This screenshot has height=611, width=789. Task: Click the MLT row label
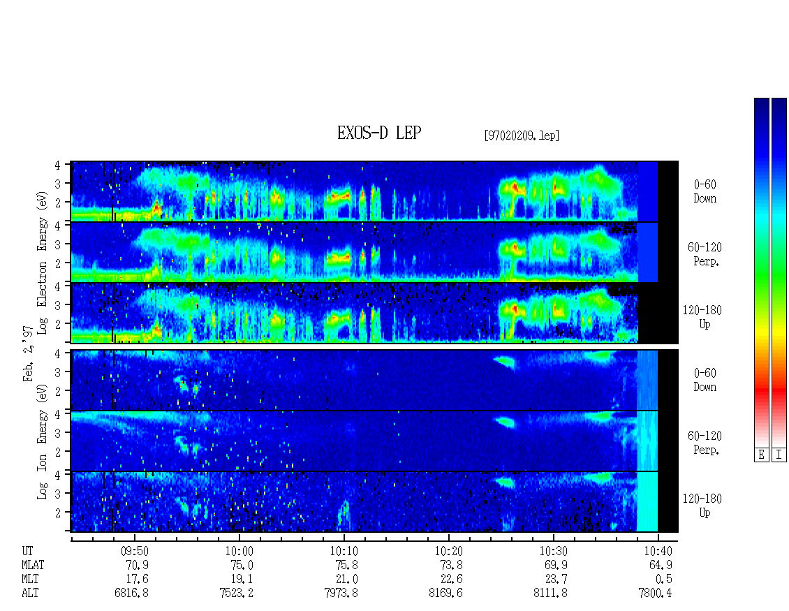point(30,580)
